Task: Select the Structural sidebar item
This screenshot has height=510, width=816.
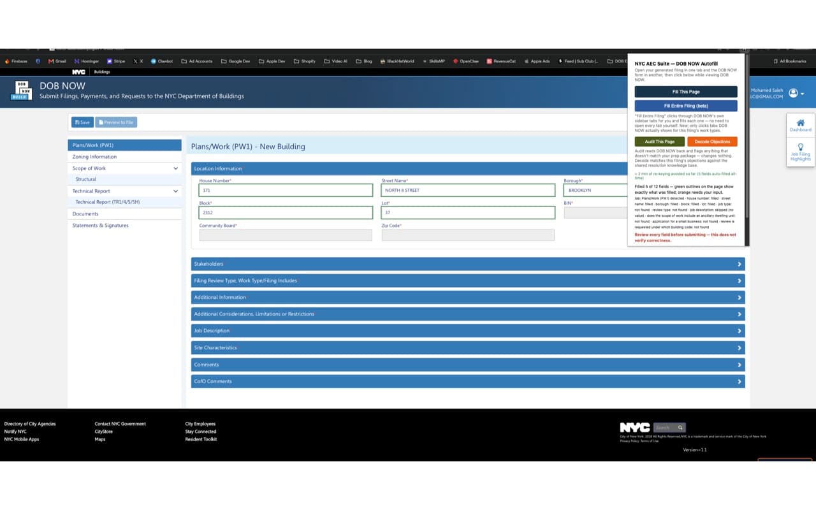Action: (x=125, y=179)
